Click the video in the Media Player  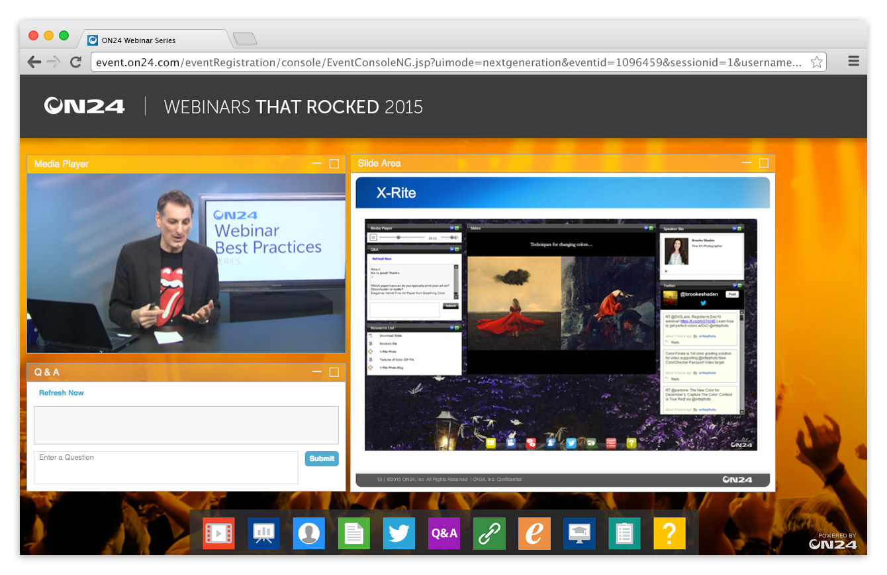point(186,263)
